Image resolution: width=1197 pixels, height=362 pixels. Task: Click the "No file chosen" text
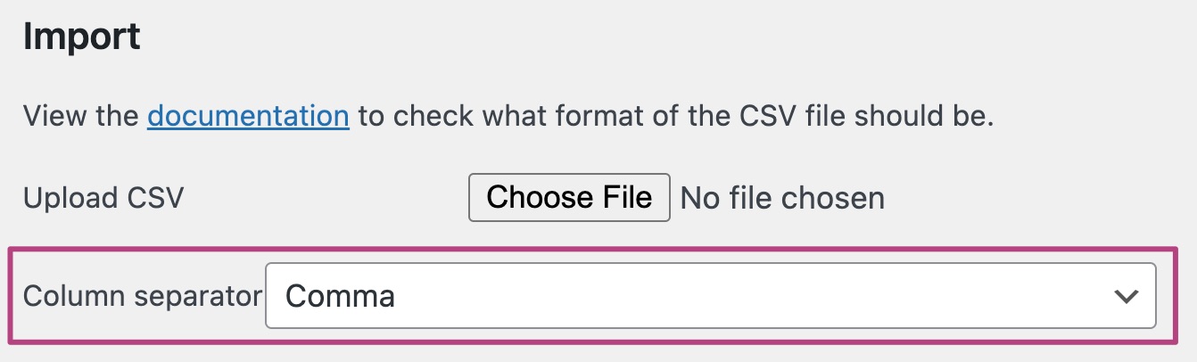(x=782, y=198)
